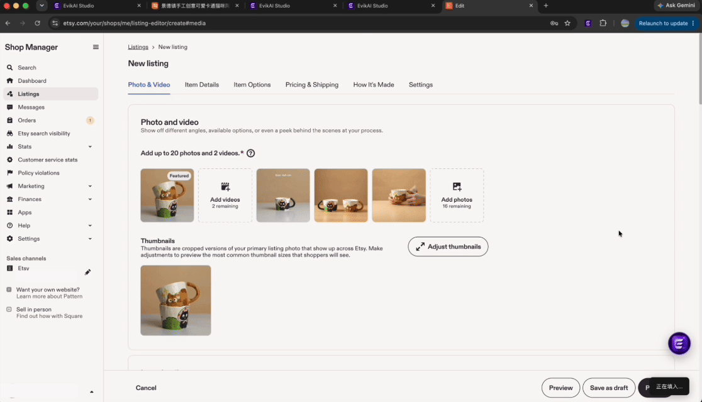Select the single cat mug photo thumbnail

click(x=283, y=195)
